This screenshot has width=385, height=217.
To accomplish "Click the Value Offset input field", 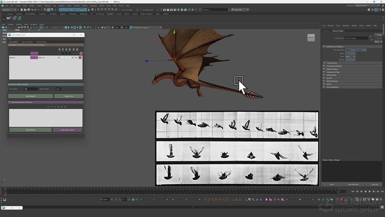I will tap(58, 89).
